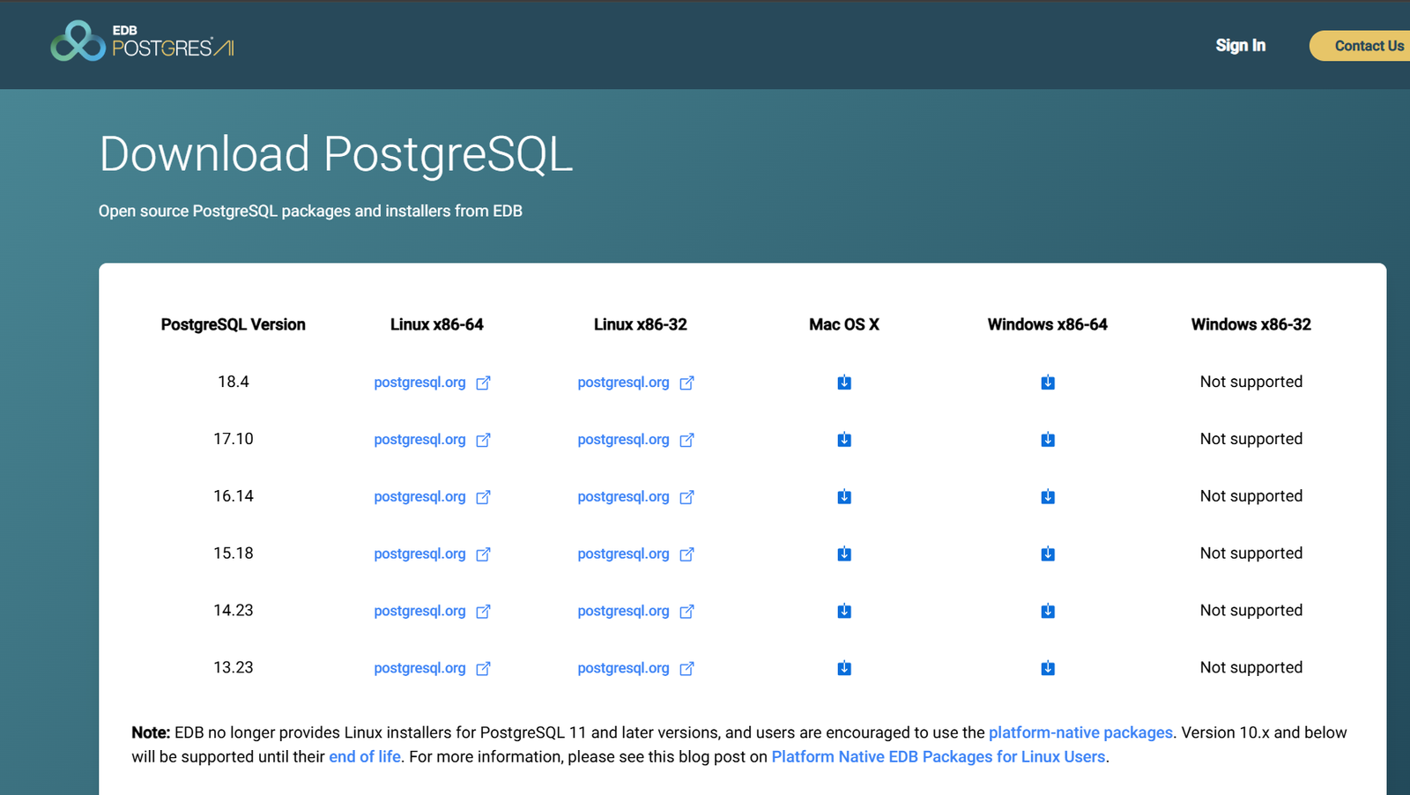Click the Windows x86-64 column header
Screen dimensions: 1410x795
(1048, 324)
